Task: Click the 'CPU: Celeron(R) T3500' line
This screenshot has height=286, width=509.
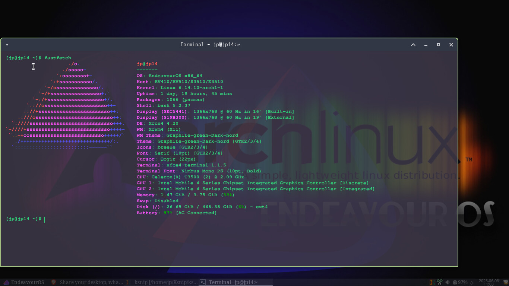Action: coord(190,177)
